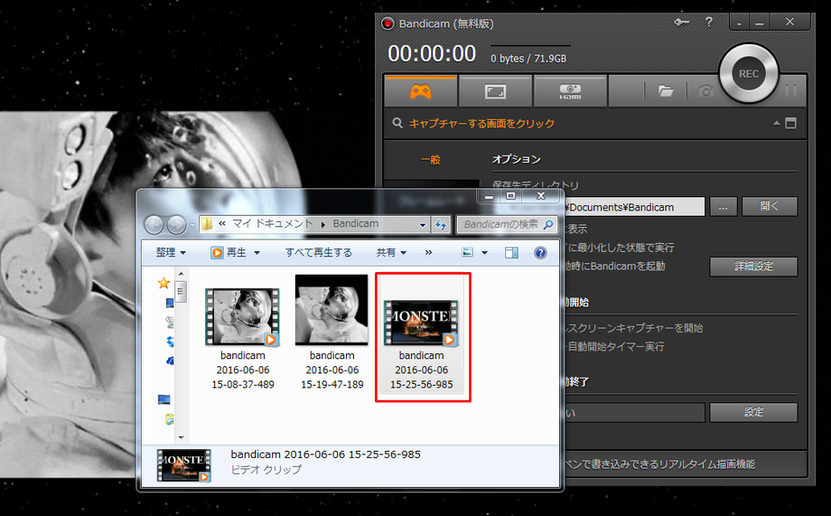
Task: Click すべて再生する in the toolbar
Action: pos(318,253)
